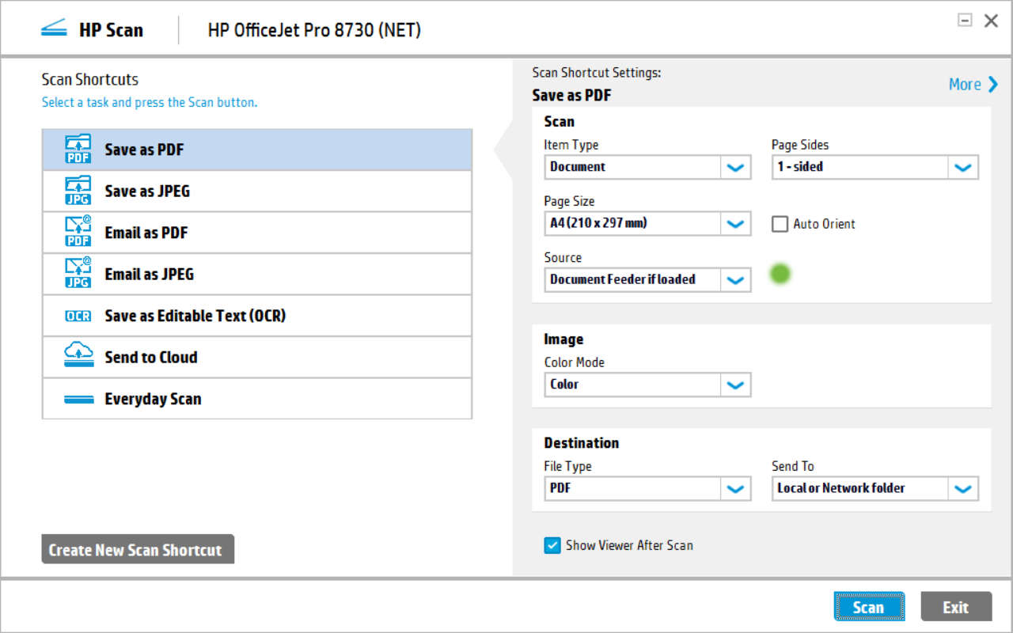This screenshot has width=1013, height=633.
Task: Click the Save as PDF shortcut icon
Action: (x=77, y=149)
